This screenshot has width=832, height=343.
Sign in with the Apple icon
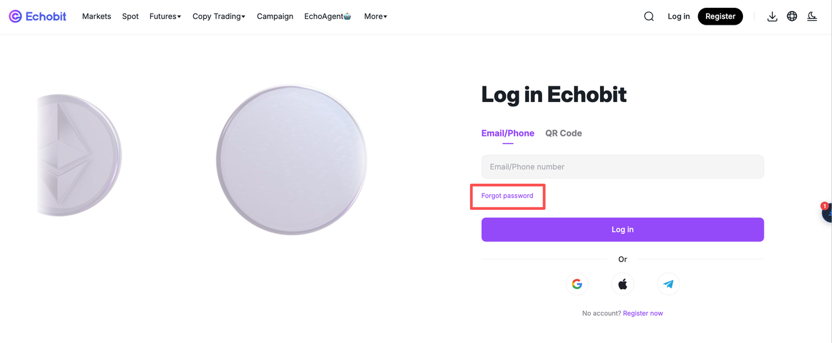click(x=623, y=284)
